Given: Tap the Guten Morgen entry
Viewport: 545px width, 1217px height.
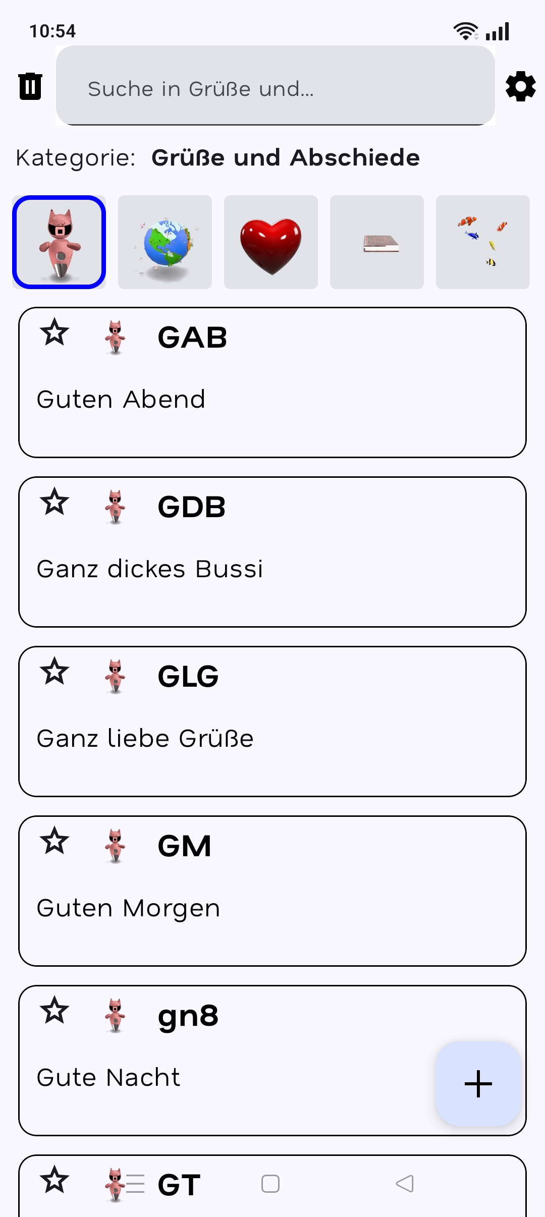Looking at the screenshot, I should click(x=272, y=907).
